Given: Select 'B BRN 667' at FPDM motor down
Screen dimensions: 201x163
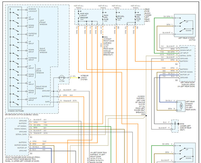Looking at the screenshot, I should [38, 144].
